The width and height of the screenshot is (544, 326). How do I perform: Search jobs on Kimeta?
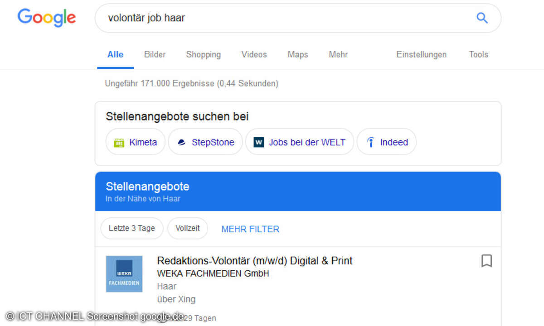135,142
